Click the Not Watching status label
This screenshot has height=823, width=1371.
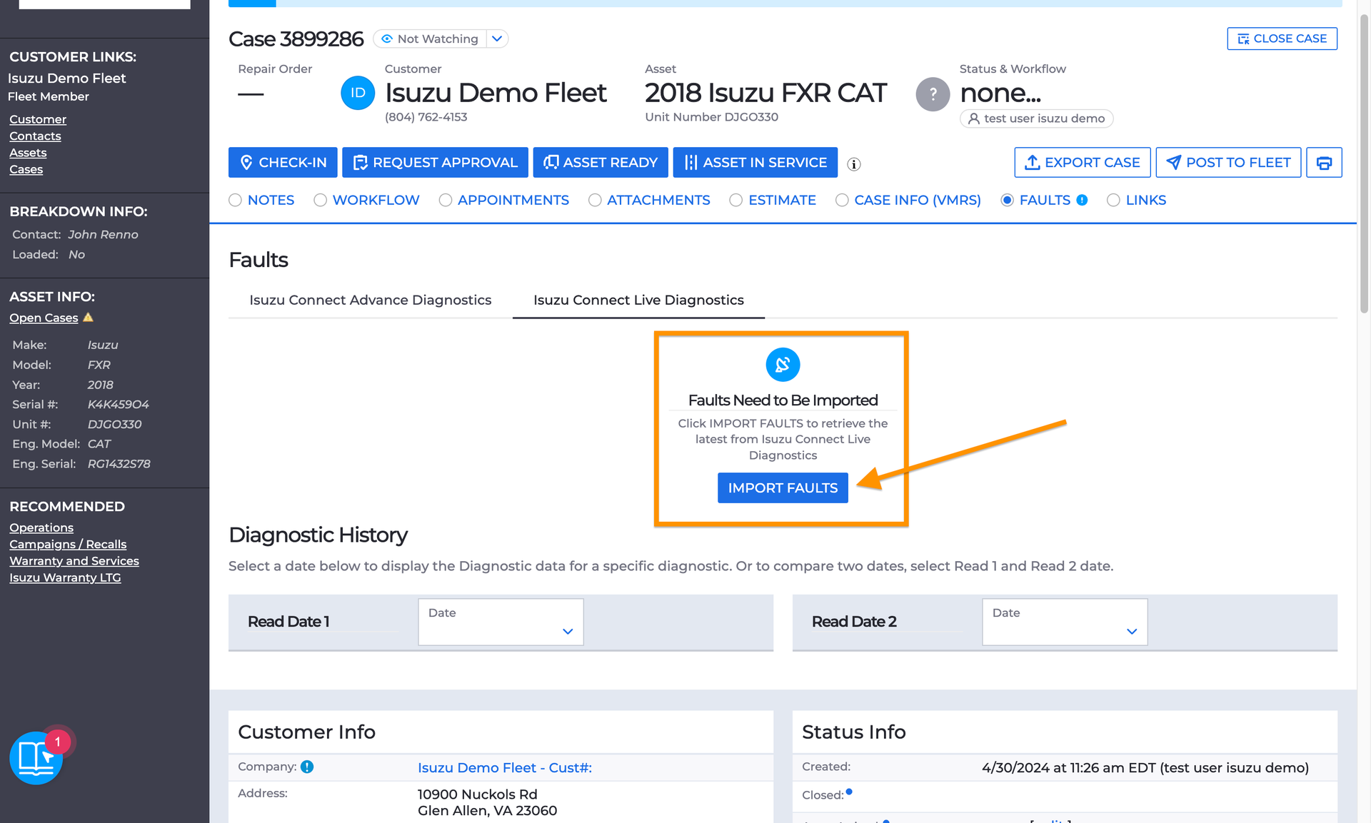tap(438, 39)
